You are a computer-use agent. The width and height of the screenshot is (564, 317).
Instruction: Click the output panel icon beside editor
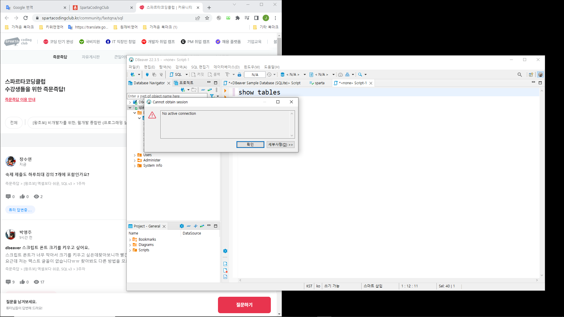tap(225, 264)
